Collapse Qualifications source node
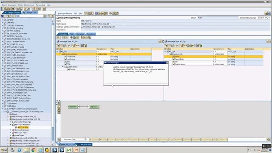272x153 pixels. click(63, 67)
